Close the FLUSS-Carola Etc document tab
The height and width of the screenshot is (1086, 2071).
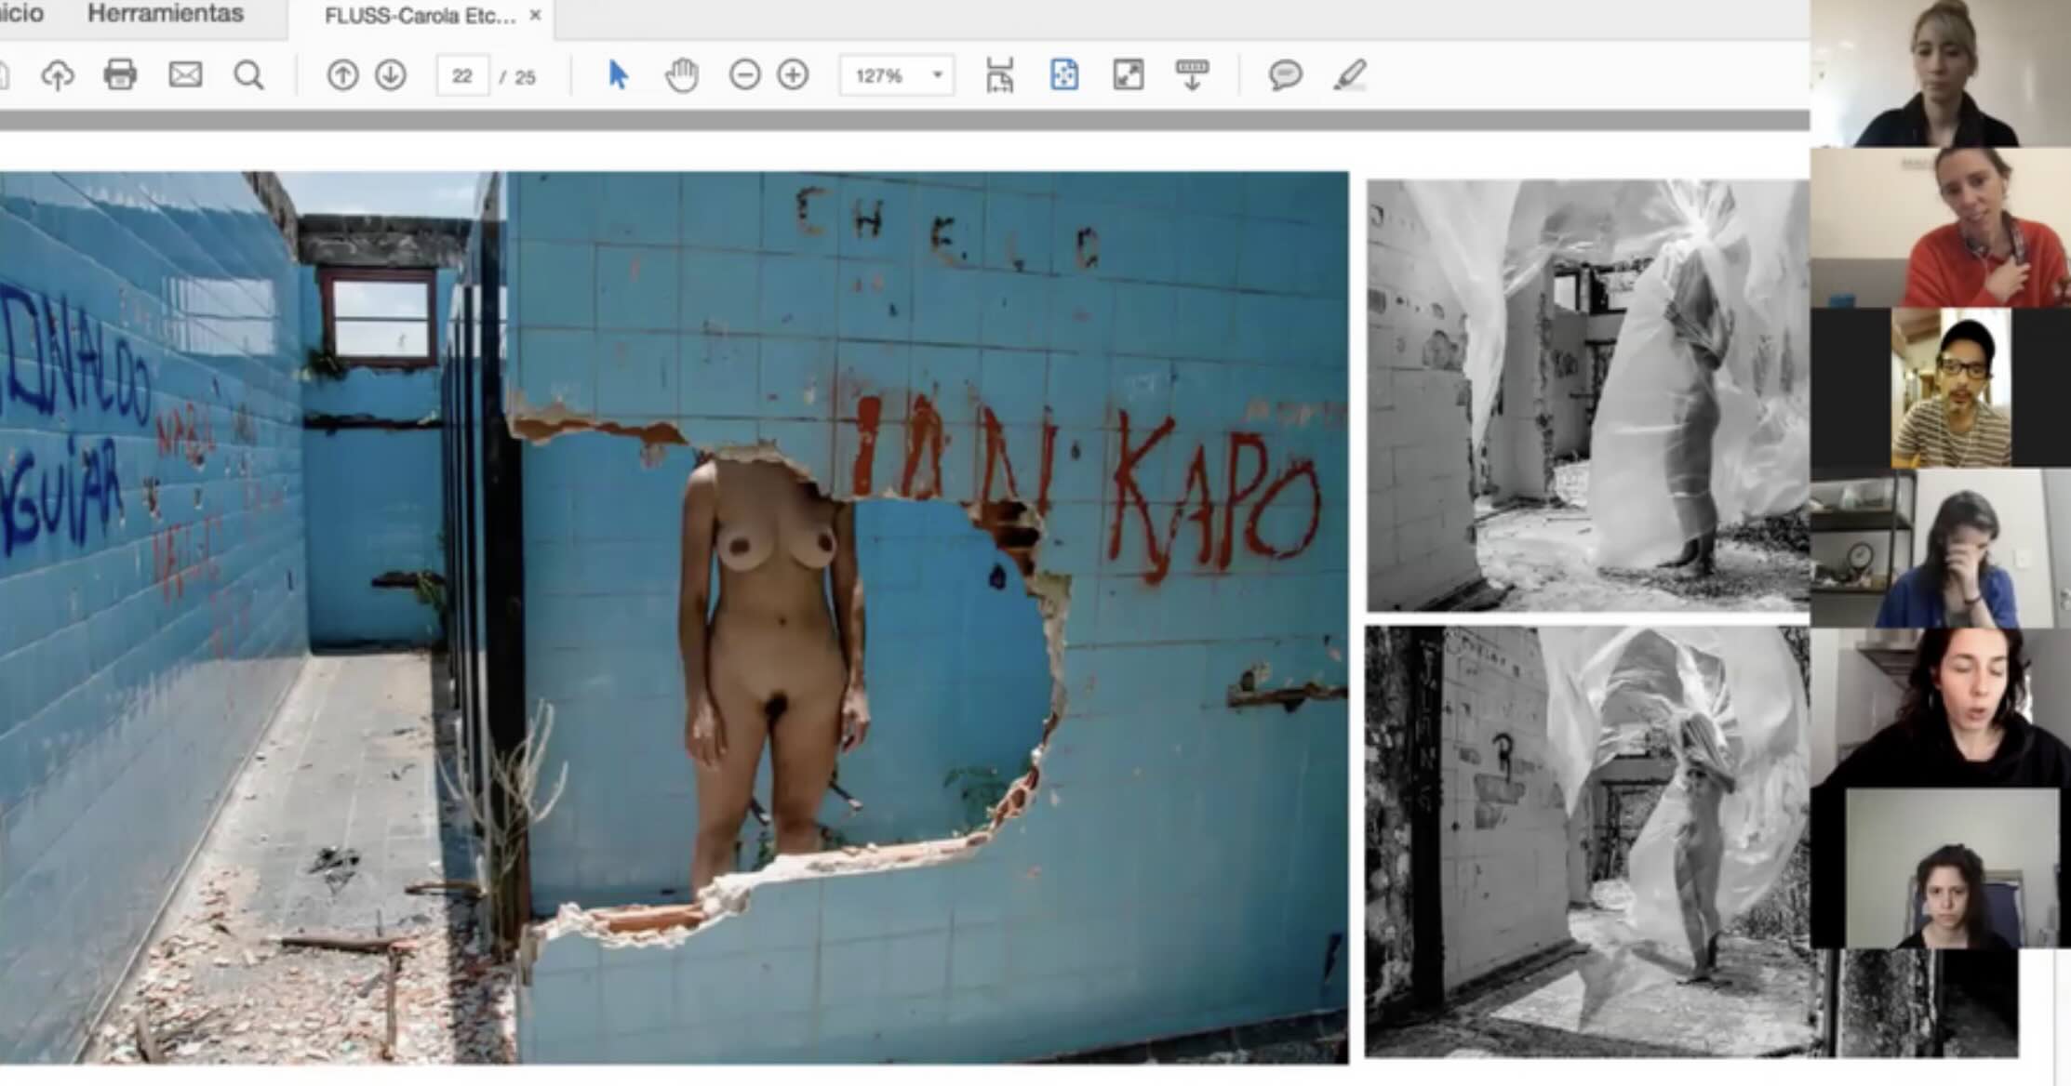click(535, 15)
